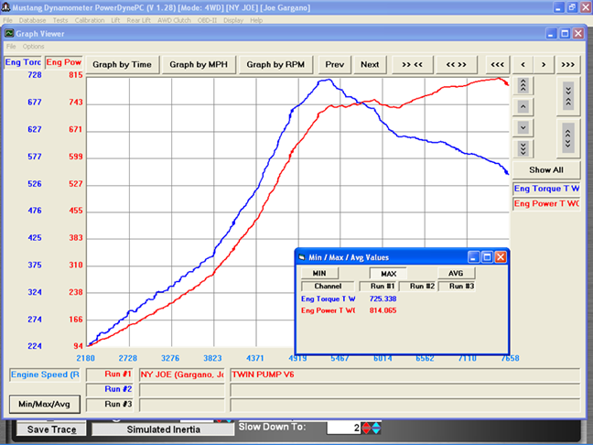Click the single right arrow '>' button
This screenshot has width=593, height=445.
coord(544,65)
